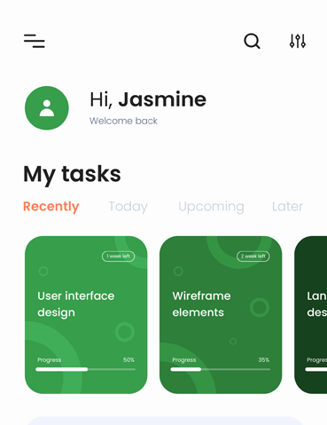
Task: Click the 35% progress bar
Action: [221, 369]
